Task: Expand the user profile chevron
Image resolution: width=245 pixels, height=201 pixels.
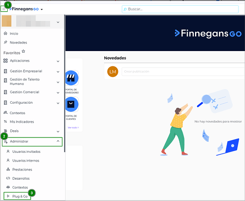Action: (58, 22)
